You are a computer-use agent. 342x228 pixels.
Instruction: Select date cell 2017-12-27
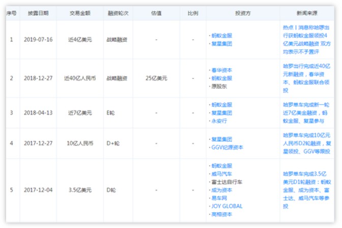(x=38, y=143)
